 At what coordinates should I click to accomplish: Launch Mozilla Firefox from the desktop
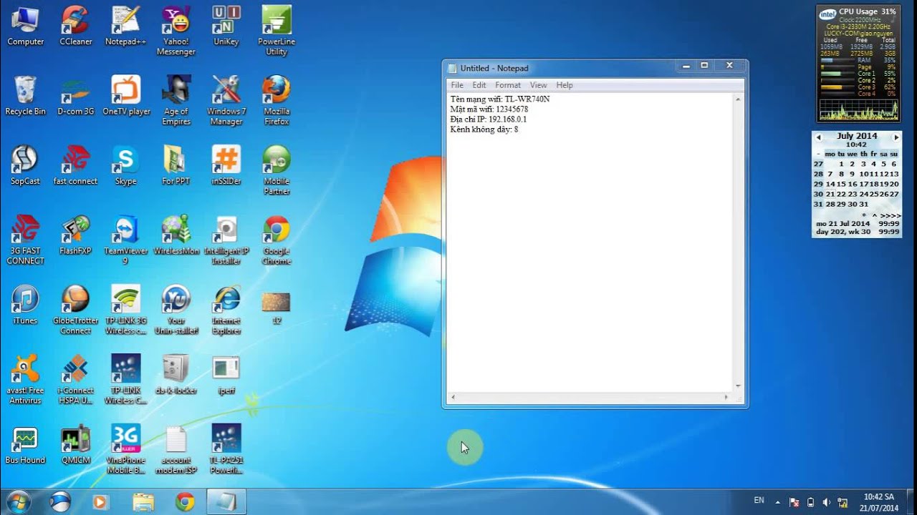pos(277,101)
